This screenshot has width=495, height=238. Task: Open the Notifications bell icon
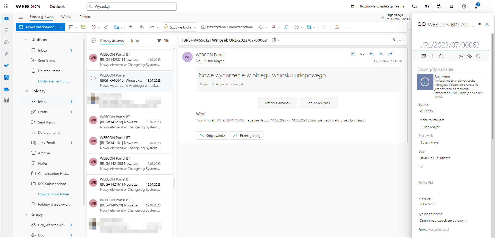(x=451, y=6)
